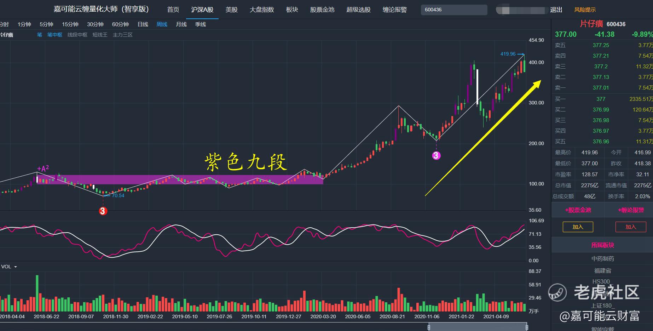Switch chart to 月线 period
This screenshot has height=331, width=653.
pos(181,24)
